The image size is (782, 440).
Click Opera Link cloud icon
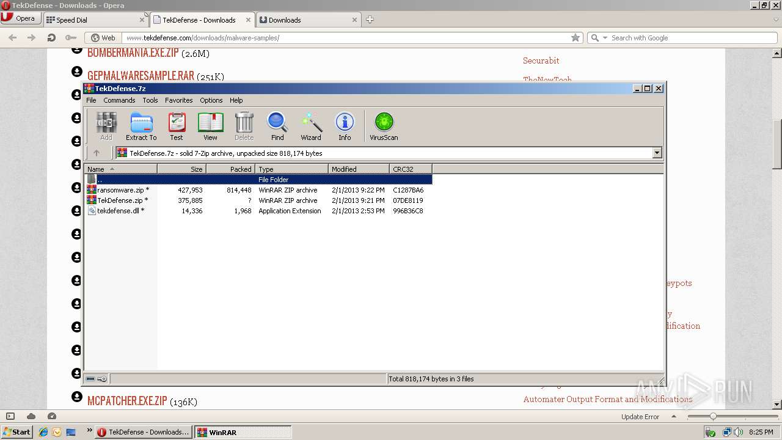click(31, 416)
